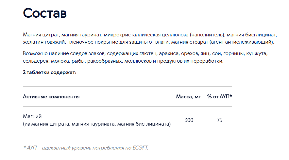Click the Масса, мг column header
This screenshot has height=160, width=289.
(188, 97)
